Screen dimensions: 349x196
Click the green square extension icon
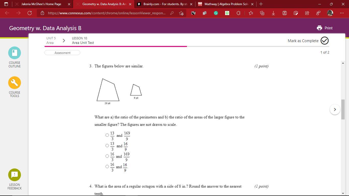227,13
